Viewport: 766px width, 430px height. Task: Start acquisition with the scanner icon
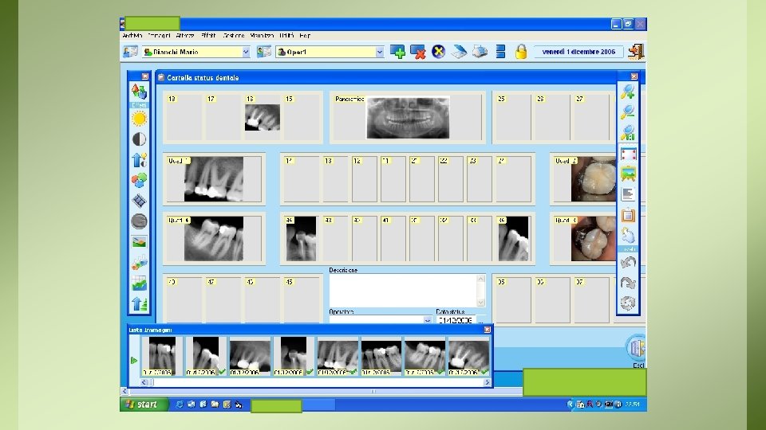[x=459, y=52]
